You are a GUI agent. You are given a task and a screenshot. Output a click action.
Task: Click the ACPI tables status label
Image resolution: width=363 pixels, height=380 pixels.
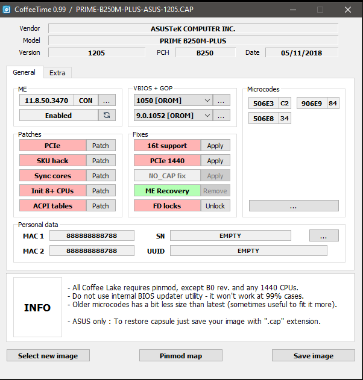point(52,205)
